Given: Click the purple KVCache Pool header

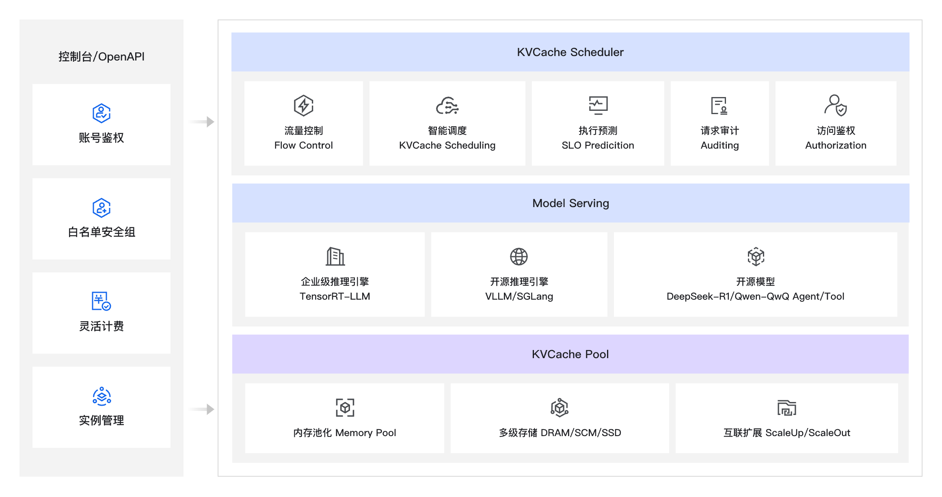Looking at the screenshot, I should [x=570, y=354].
